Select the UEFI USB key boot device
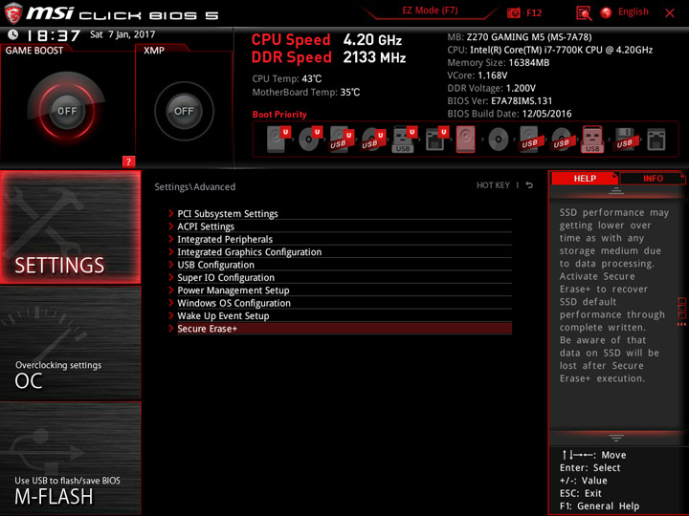Image resolution: width=689 pixels, height=516 pixels. coord(405,140)
